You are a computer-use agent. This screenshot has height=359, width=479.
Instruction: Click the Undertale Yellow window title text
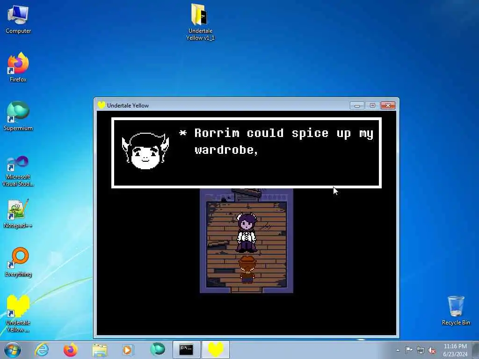tap(128, 106)
